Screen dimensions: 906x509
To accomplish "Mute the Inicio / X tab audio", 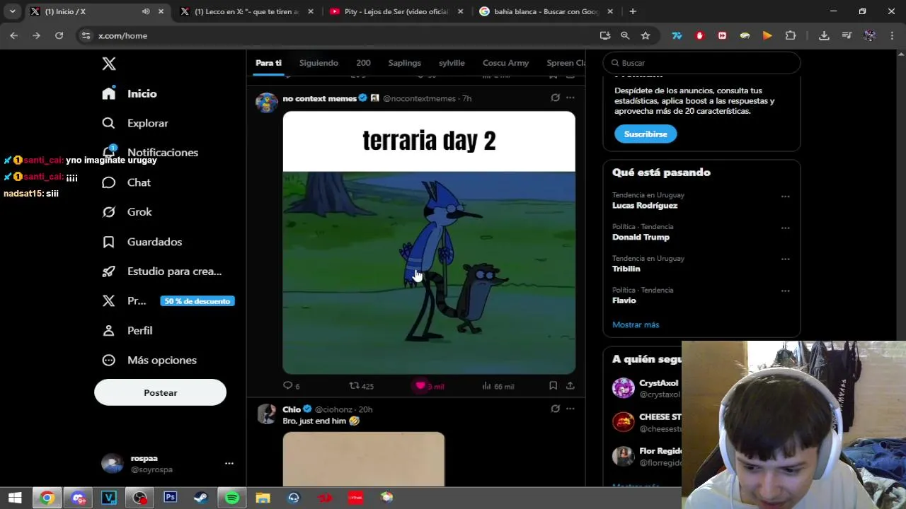I will pyautogui.click(x=146, y=11).
